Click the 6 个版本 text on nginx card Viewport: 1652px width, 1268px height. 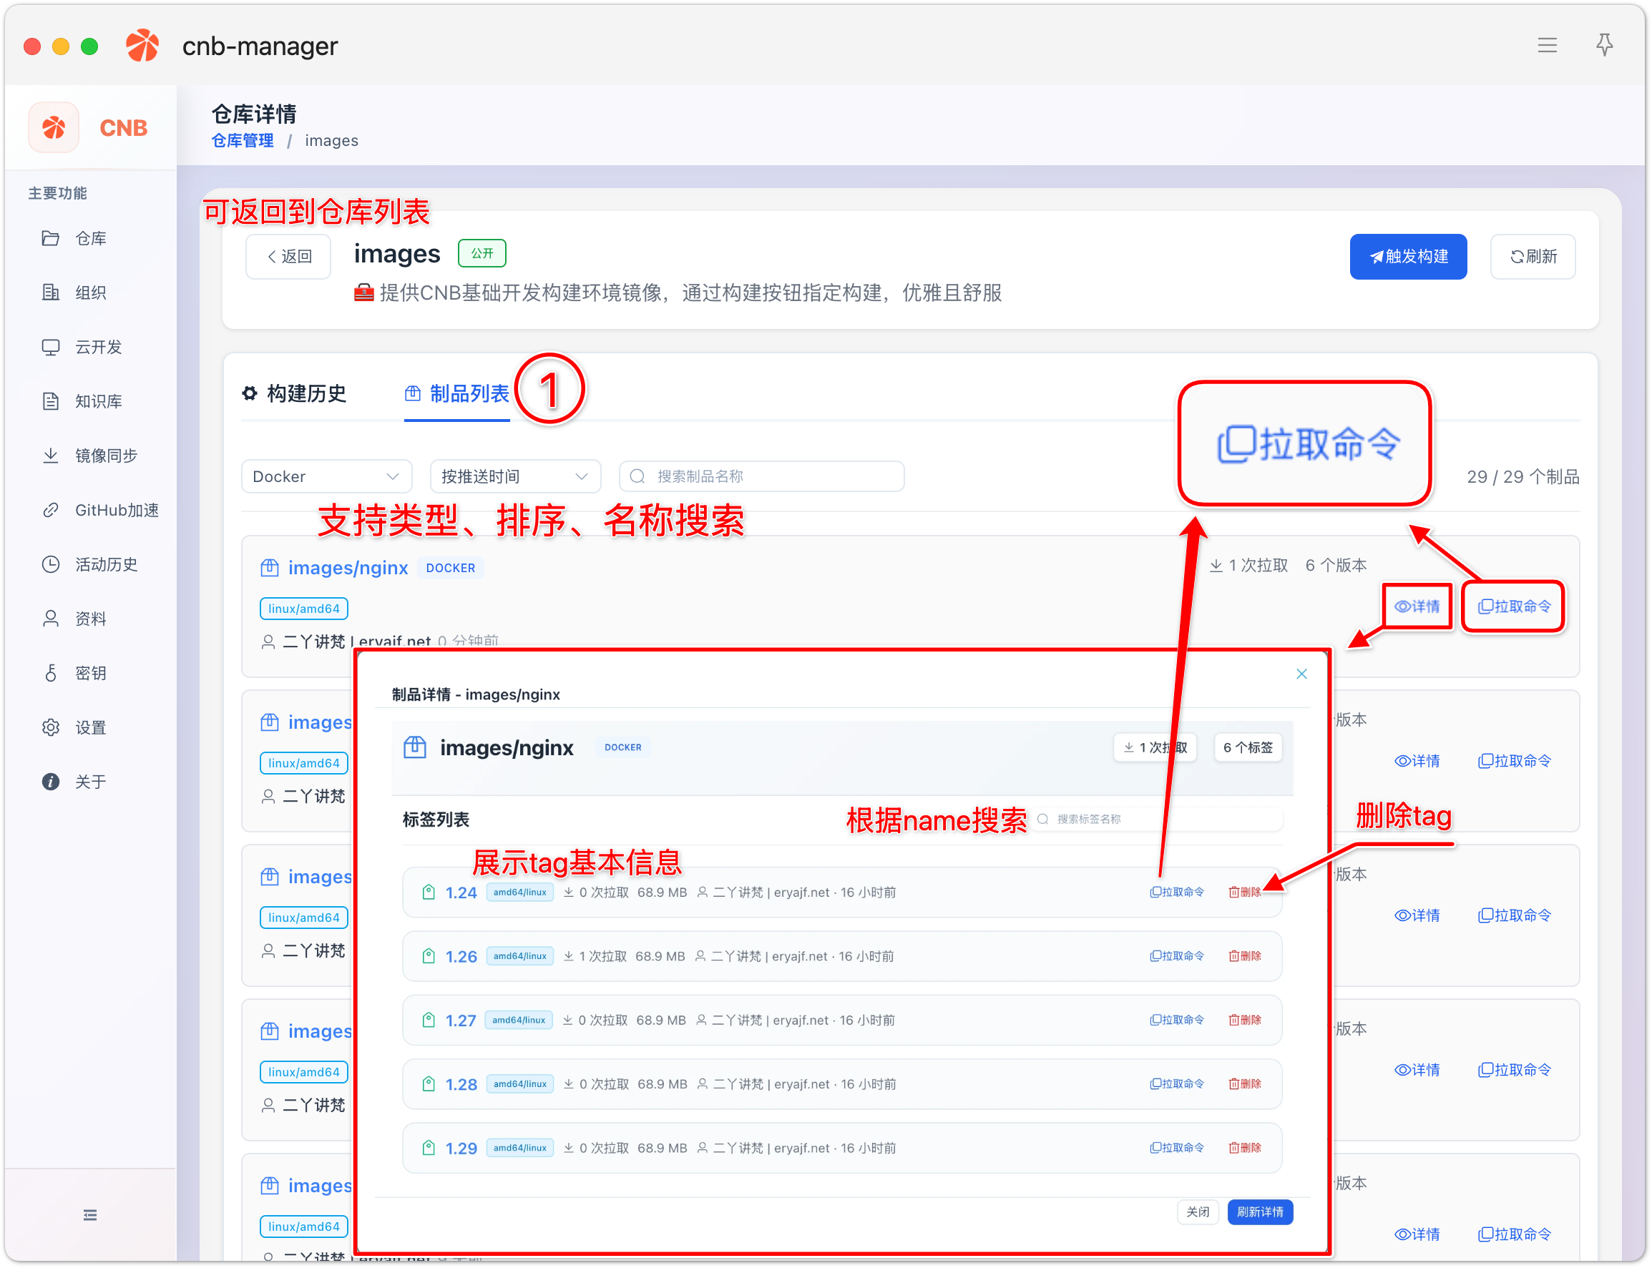click(x=1336, y=565)
